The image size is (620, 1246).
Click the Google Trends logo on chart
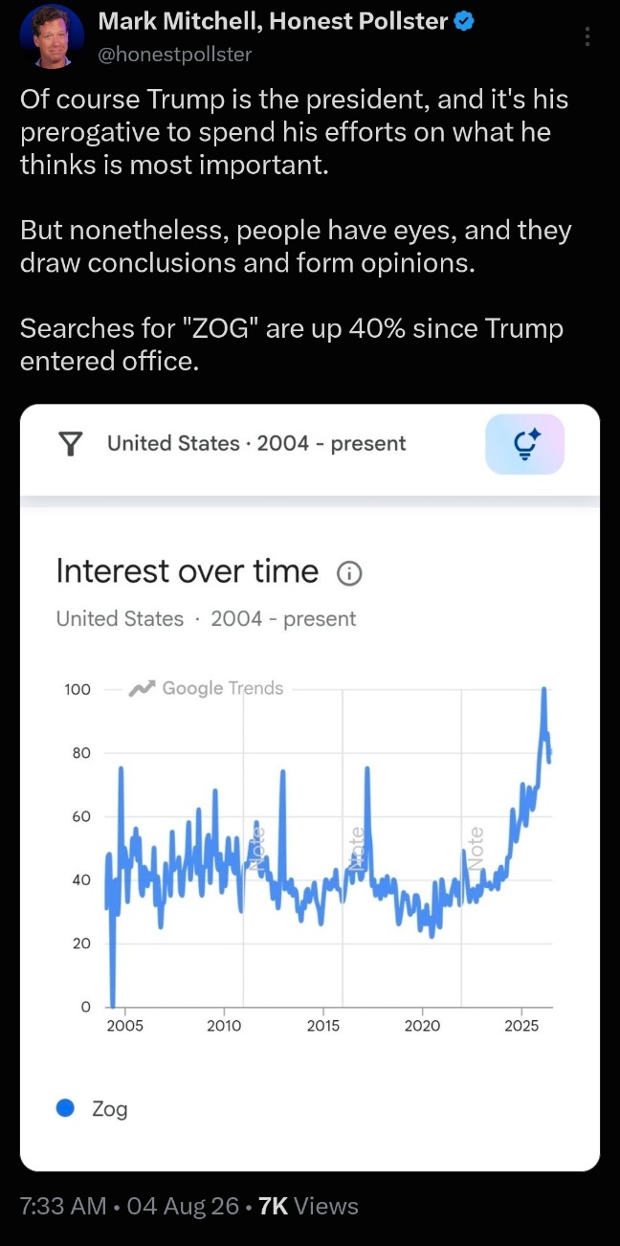coord(208,688)
